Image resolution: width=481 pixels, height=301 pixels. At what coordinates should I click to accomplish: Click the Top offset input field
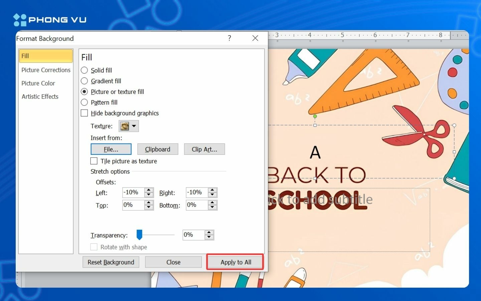(x=133, y=205)
